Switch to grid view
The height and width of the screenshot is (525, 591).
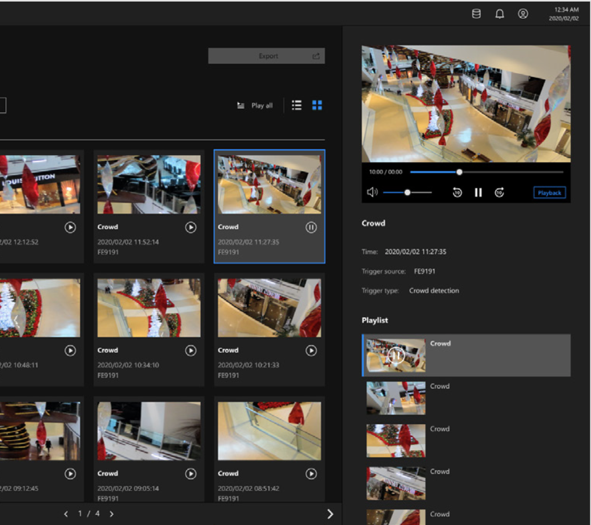pyautogui.click(x=317, y=105)
